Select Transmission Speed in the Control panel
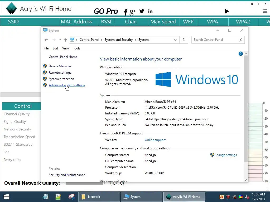The image size is (270, 202). (19, 137)
